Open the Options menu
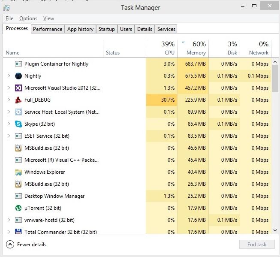 pyautogui.click(x=28, y=18)
